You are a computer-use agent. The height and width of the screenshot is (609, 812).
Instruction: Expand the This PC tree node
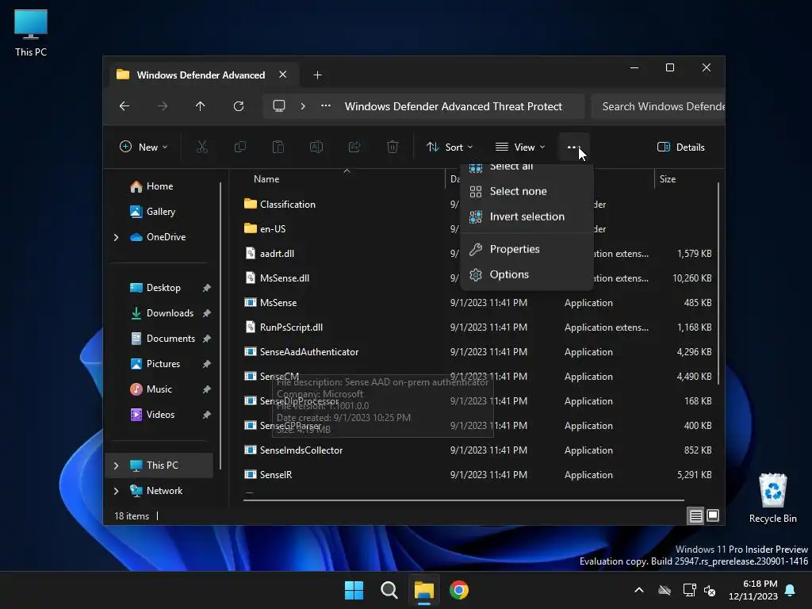(x=117, y=465)
